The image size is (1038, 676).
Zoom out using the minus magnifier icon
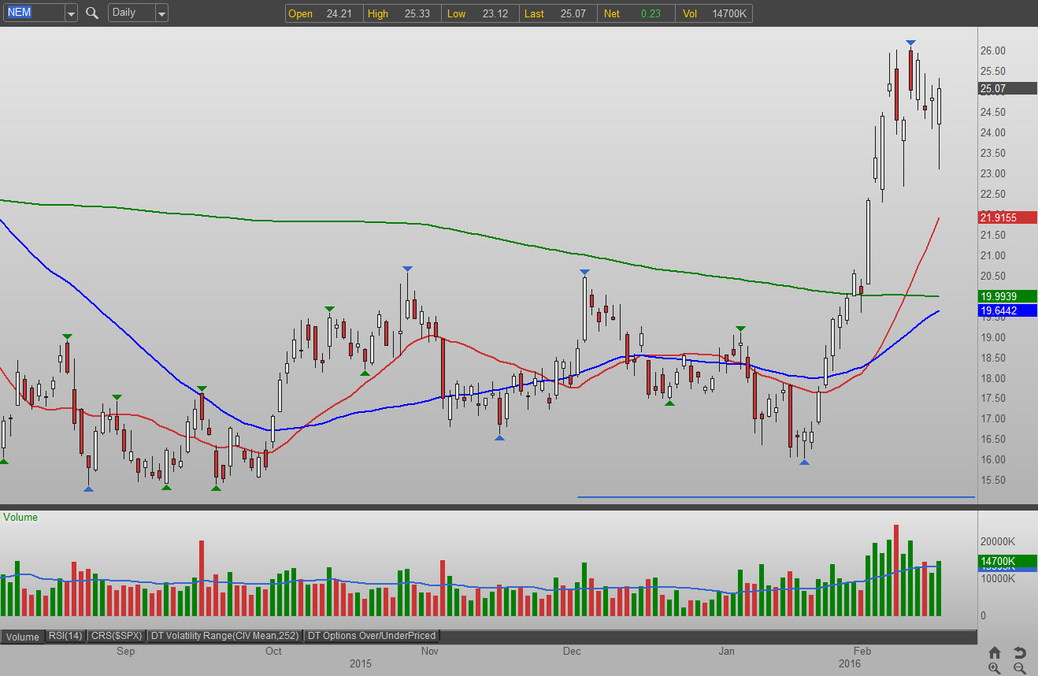click(1019, 668)
